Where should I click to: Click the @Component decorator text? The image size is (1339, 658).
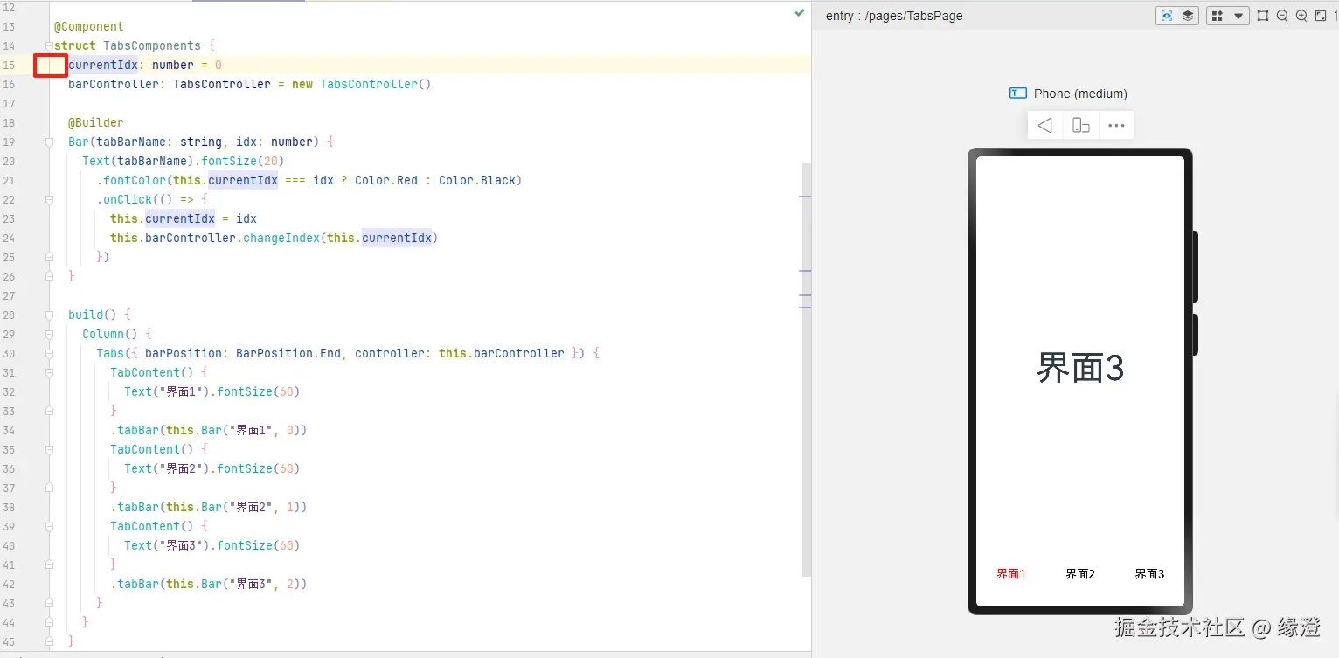pos(89,26)
